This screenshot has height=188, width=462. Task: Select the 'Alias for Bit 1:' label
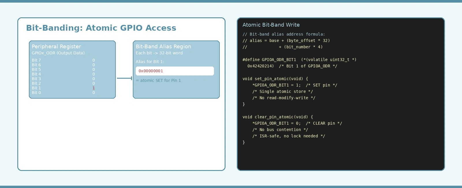(150, 62)
